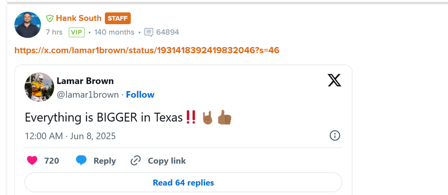Click the "Everything is BIGGER in Texas" text

tap(104, 118)
